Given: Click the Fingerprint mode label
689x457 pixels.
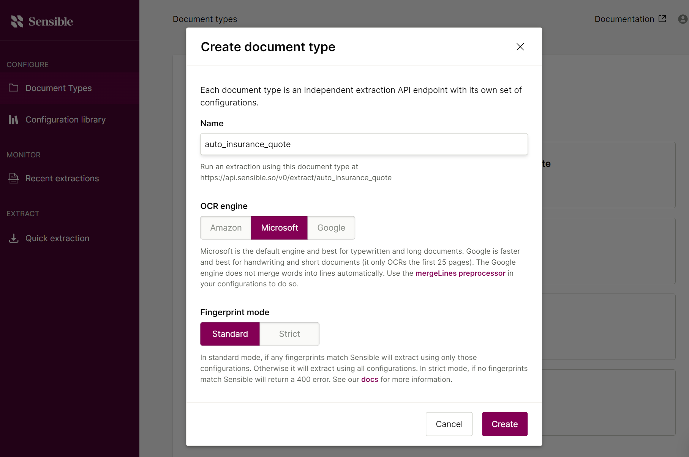Looking at the screenshot, I should pyautogui.click(x=235, y=312).
